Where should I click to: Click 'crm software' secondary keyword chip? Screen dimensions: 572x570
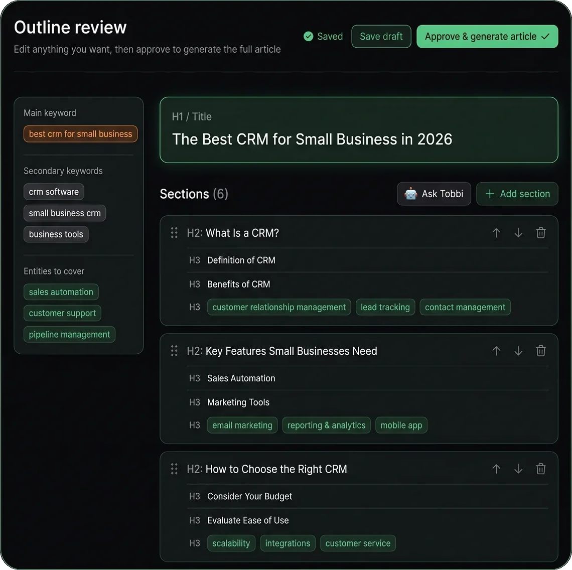[x=54, y=192]
